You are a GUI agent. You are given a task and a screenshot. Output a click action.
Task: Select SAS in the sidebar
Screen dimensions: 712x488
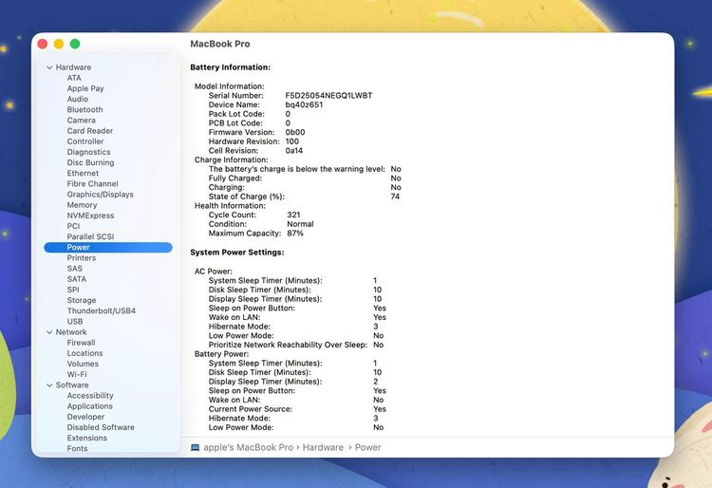pos(74,269)
